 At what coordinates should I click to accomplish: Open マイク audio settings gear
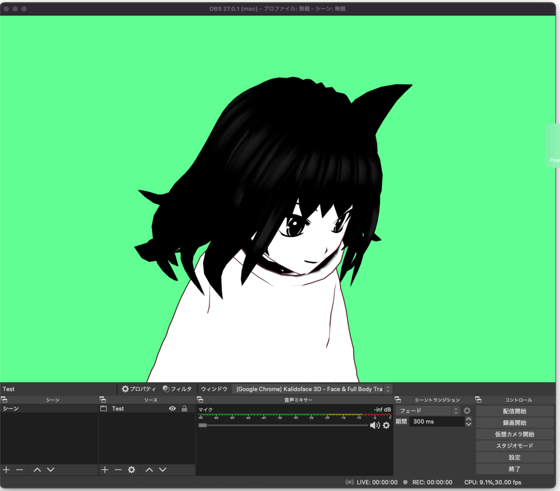click(x=386, y=425)
